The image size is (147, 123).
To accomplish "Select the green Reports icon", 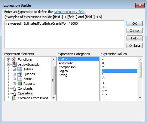I will (20, 84).
